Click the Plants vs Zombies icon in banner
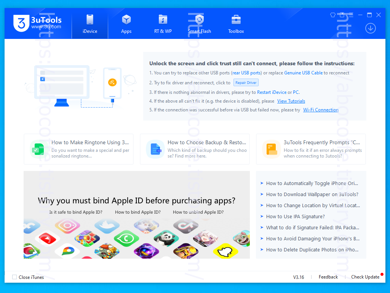390x293 pixels. pos(107,251)
